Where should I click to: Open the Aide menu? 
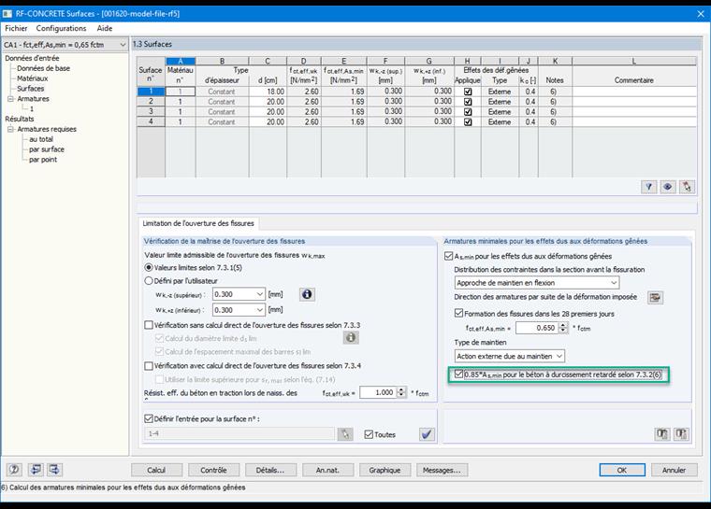point(104,28)
